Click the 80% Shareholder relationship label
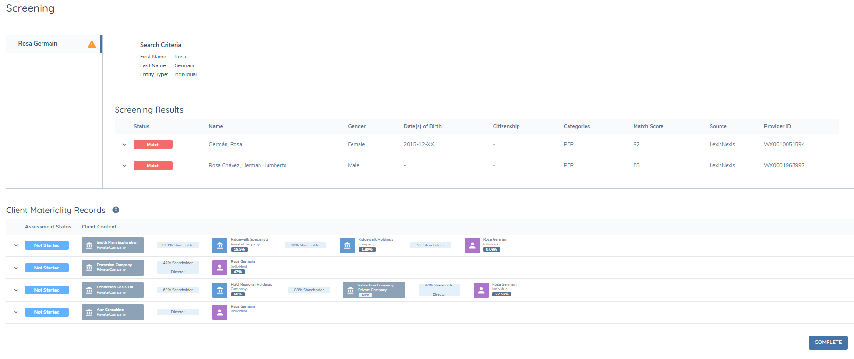The width and height of the screenshot is (854, 359). (309, 290)
